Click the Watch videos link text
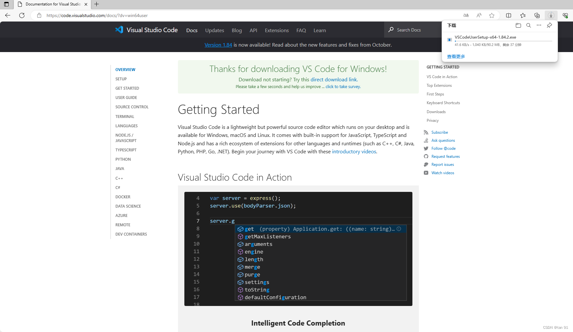The width and height of the screenshot is (573, 332). coord(443,173)
